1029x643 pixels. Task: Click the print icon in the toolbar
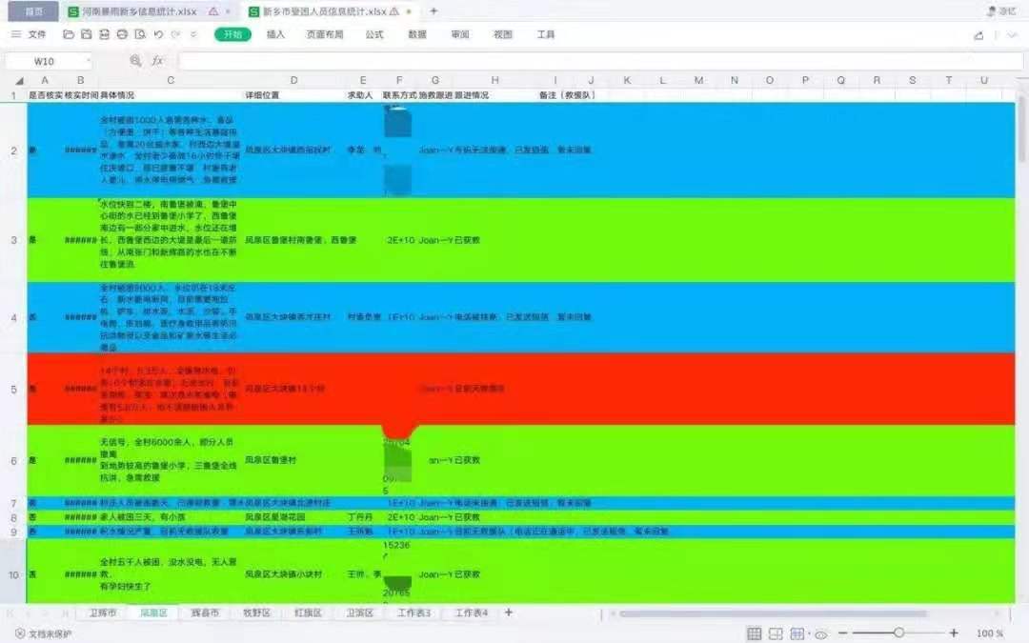pos(122,34)
